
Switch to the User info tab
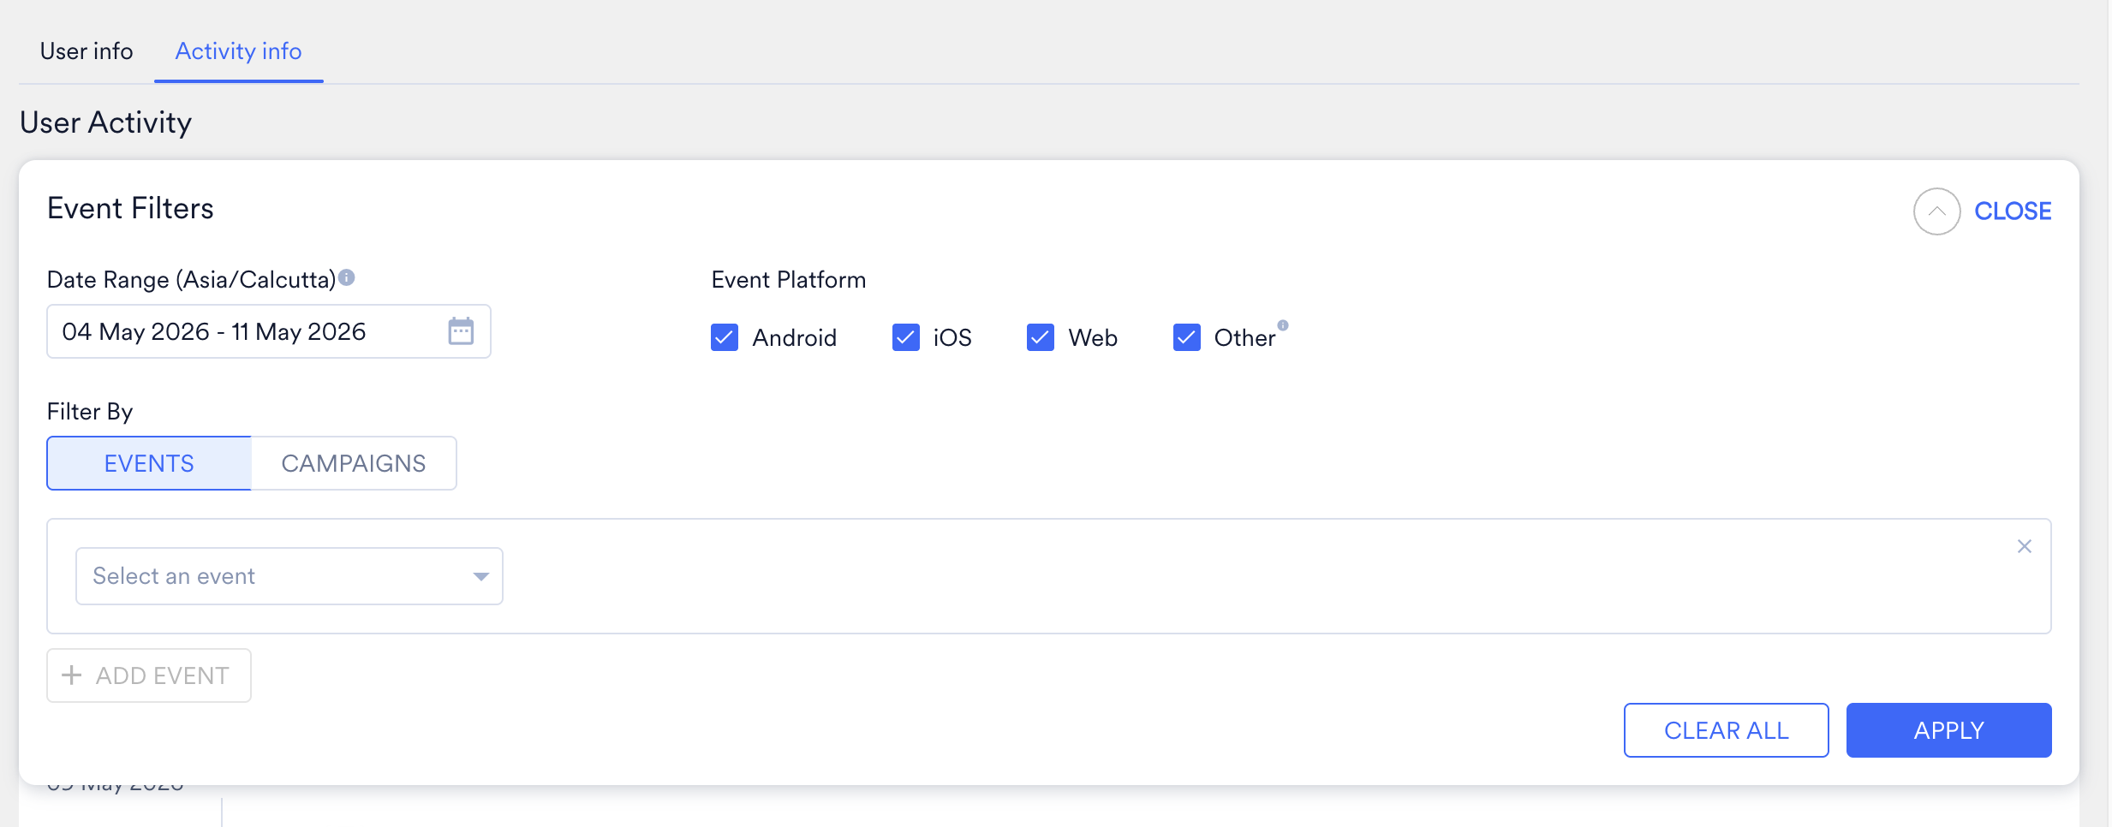(87, 51)
